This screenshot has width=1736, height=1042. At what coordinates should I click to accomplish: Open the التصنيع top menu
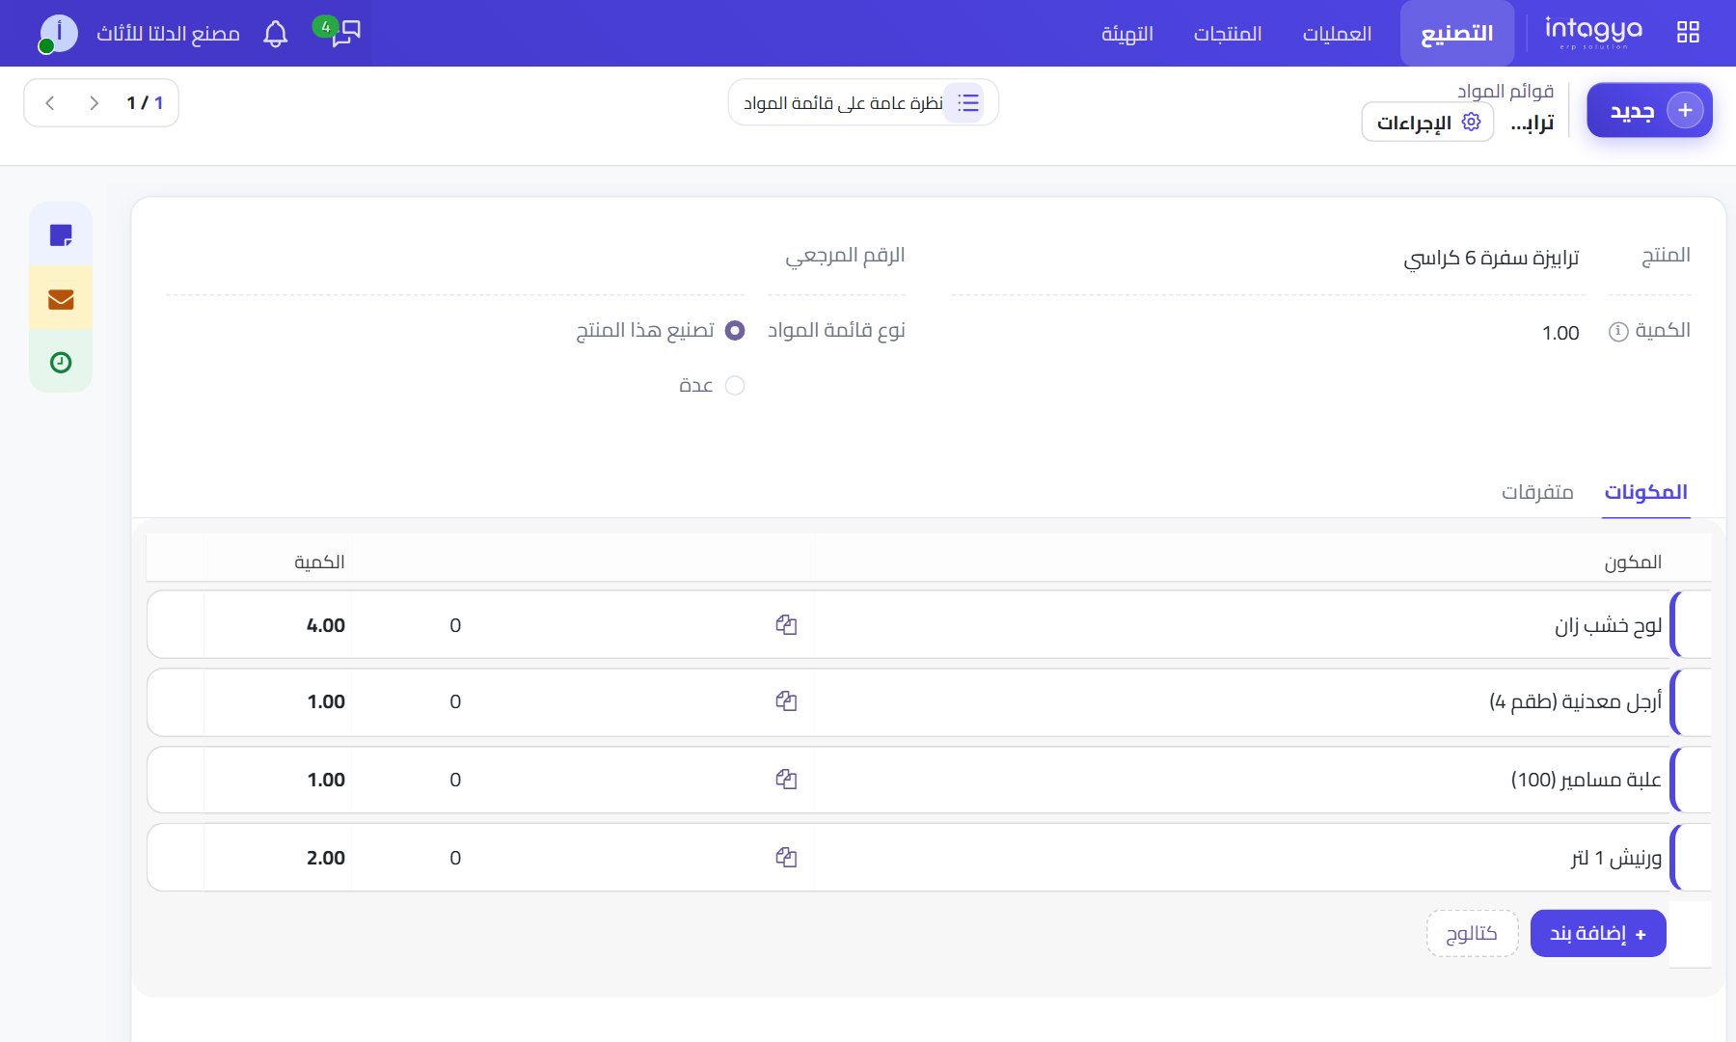pos(1457,34)
